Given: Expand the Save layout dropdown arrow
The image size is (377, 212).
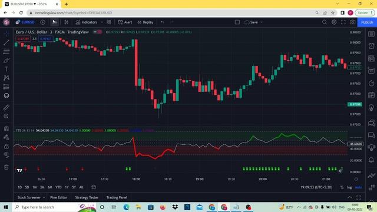Looking at the screenshot, I should 262,22.
